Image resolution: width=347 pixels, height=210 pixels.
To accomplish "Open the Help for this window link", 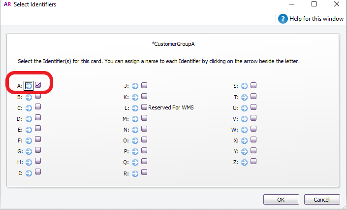I will tap(316, 19).
